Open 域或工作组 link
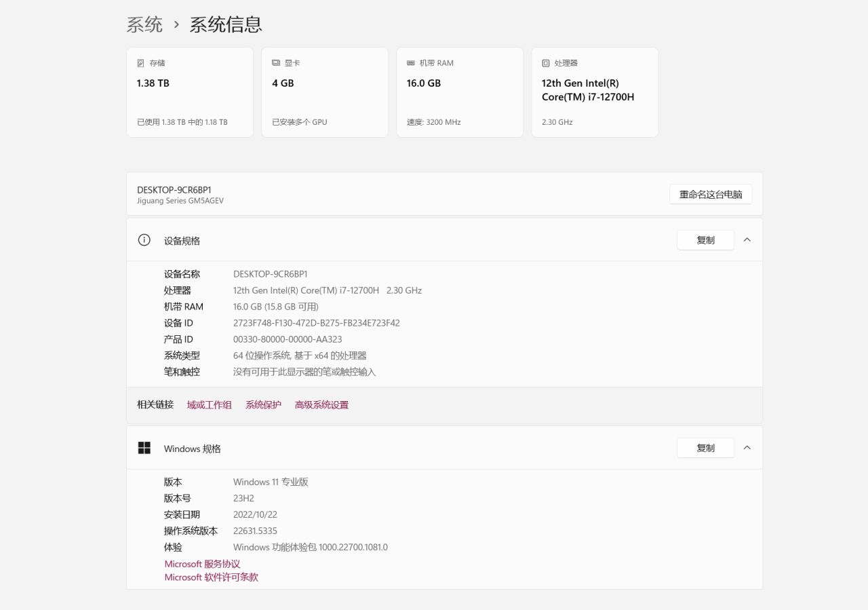Screen dimensions: 868x610 [x=210, y=405]
